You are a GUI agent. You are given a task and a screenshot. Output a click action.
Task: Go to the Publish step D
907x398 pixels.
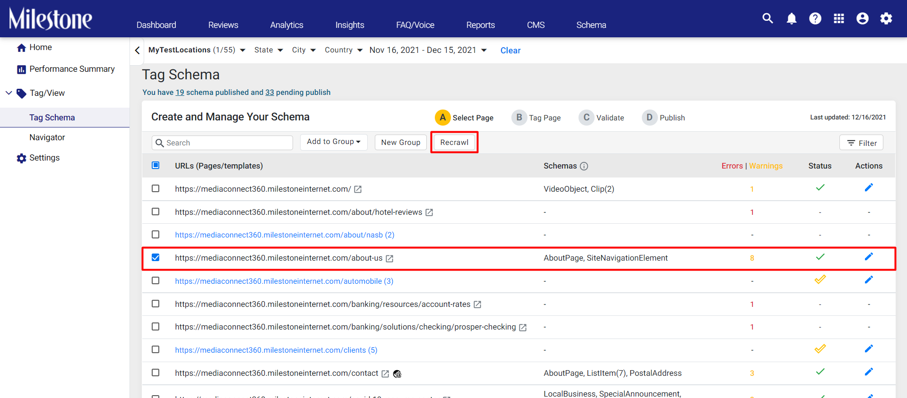coord(664,118)
